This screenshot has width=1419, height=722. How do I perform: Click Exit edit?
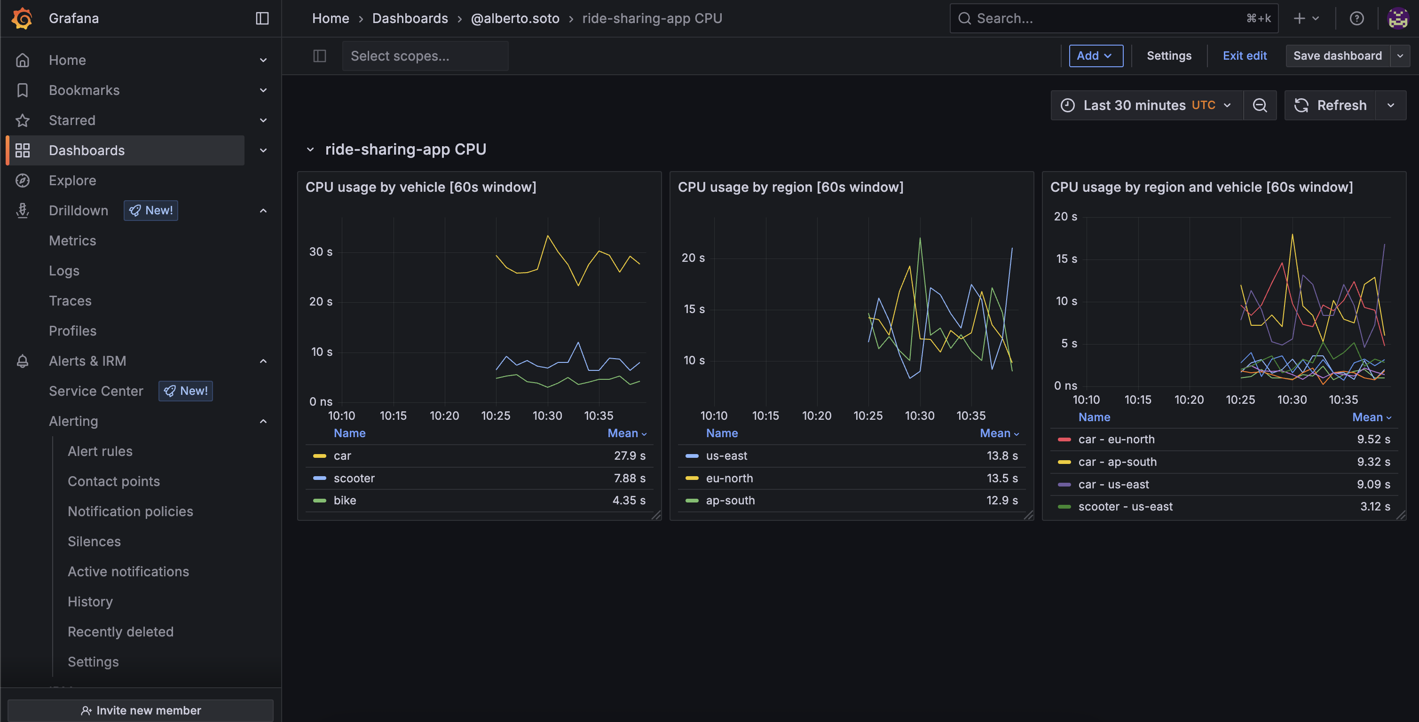point(1245,55)
